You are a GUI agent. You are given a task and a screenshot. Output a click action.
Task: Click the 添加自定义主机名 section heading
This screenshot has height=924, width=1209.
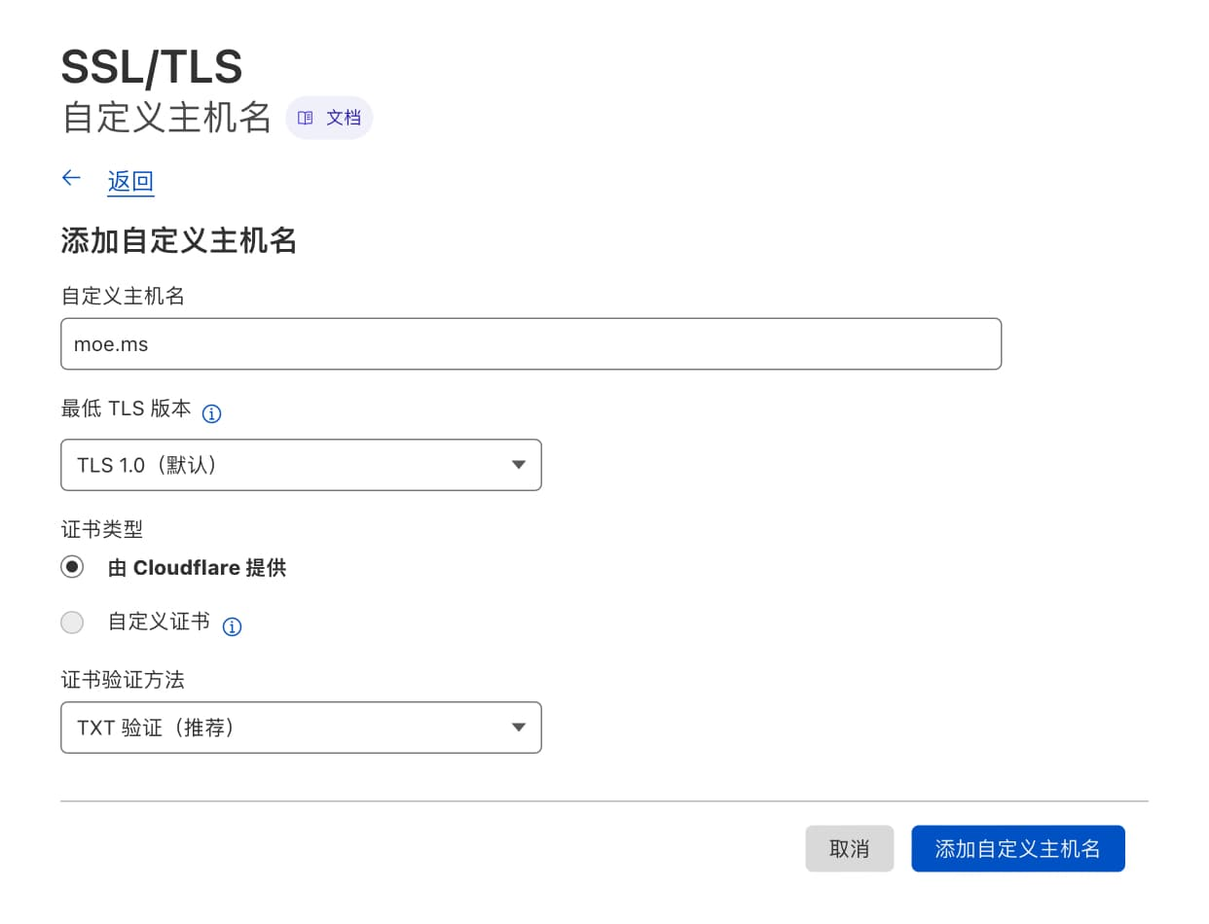point(179,240)
